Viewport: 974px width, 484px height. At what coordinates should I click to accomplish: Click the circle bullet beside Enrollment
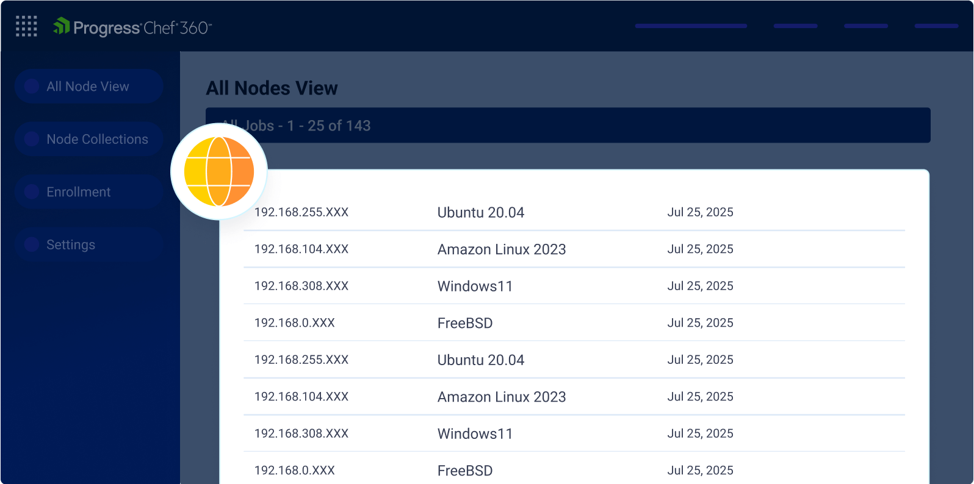[x=32, y=192]
